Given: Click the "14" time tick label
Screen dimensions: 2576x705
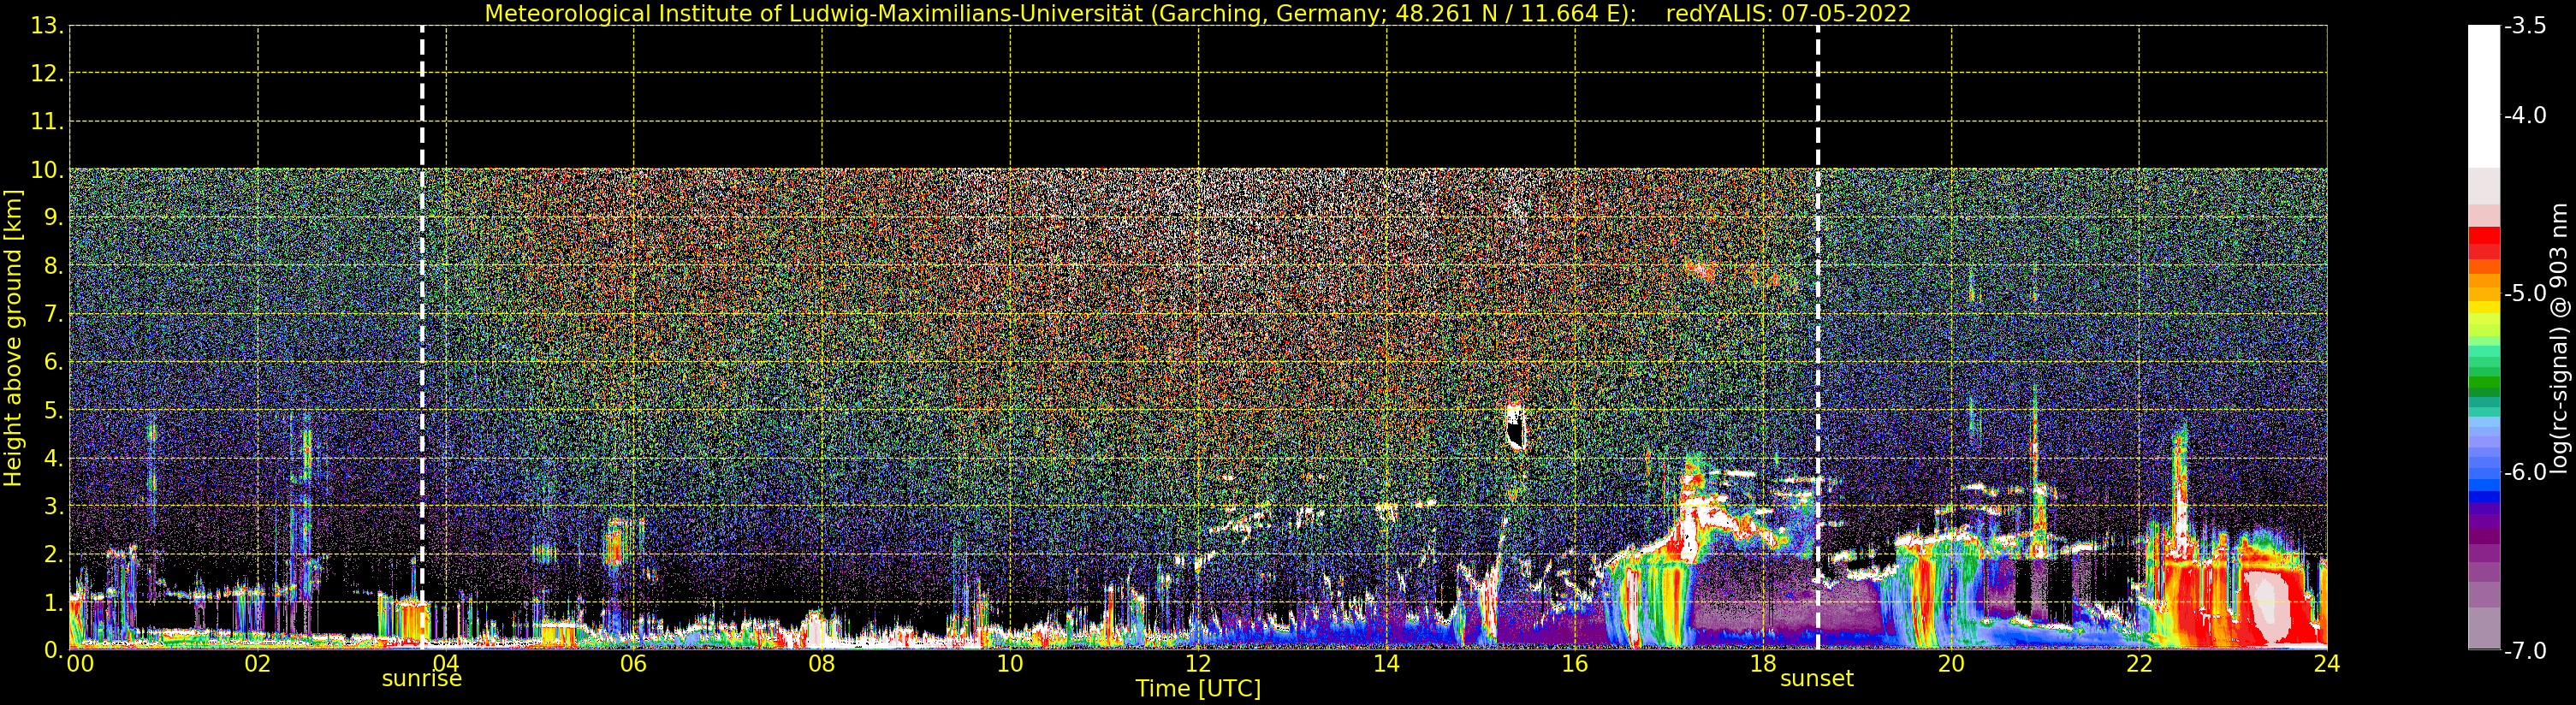Looking at the screenshot, I should 1386,664.
